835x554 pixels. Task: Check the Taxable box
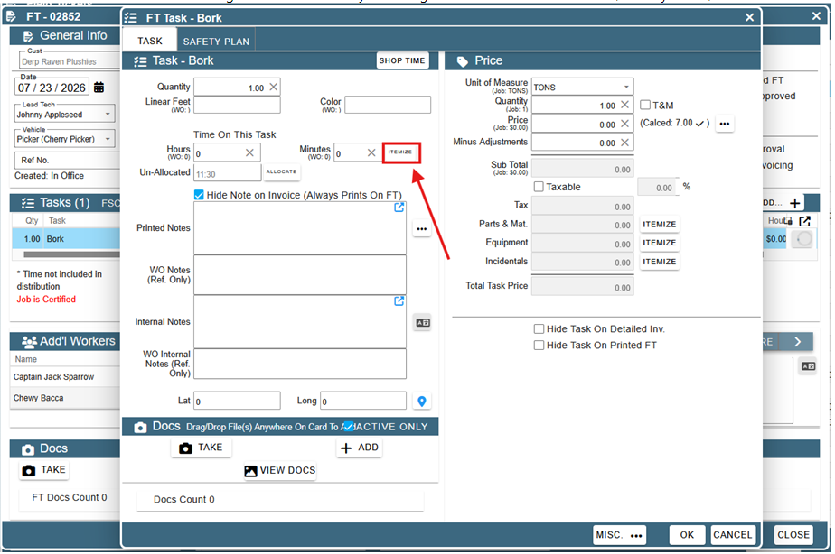click(x=539, y=187)
